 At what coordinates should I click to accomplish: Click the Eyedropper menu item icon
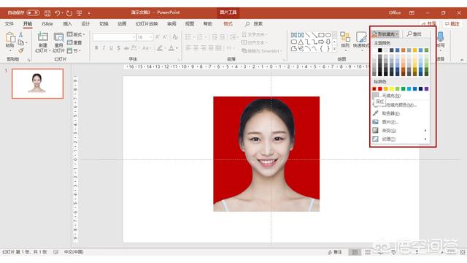pyautogui.click(x=376, y=113)
